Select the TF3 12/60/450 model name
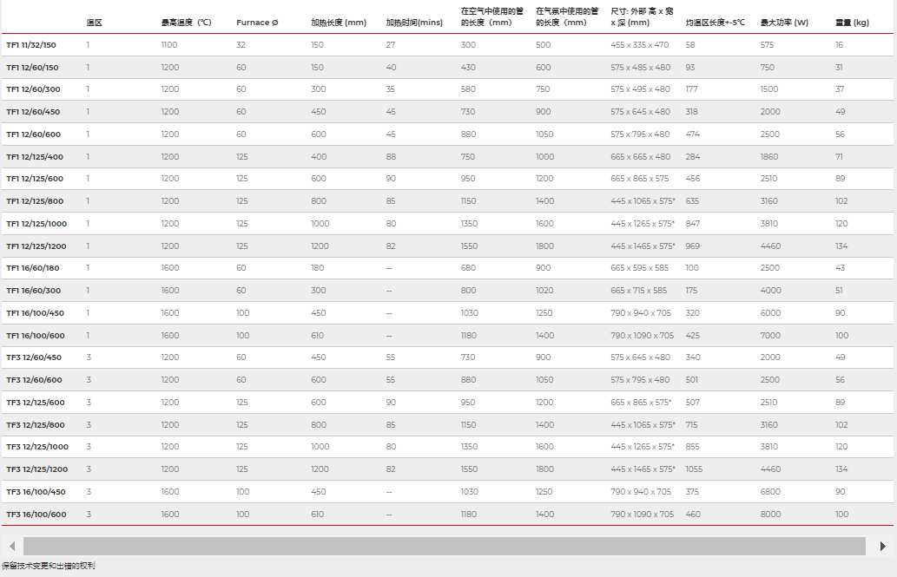Image resolution: width=897 pixels, height=577 pixels. (x=34, y=357)
